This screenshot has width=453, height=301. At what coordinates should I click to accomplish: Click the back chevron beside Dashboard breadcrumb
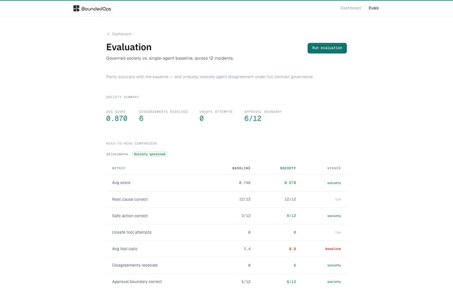click(108, 34)
